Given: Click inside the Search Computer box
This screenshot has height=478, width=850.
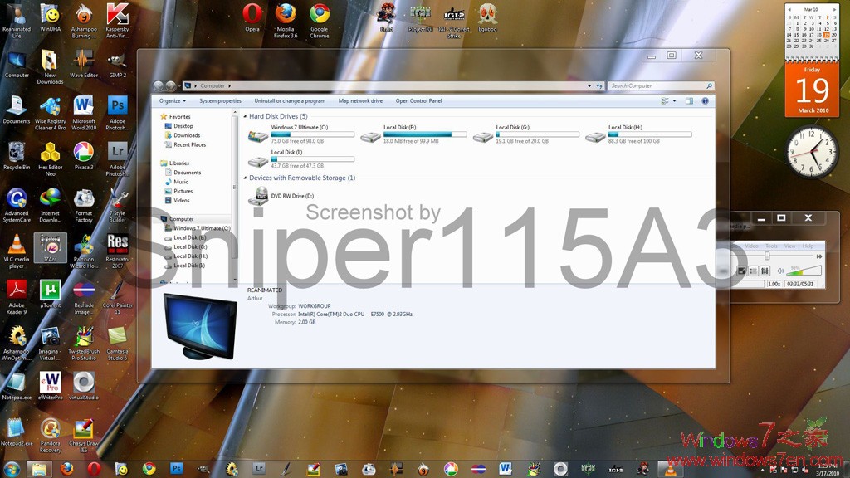Looking at the screenshot, I should (x=656, y=85).
